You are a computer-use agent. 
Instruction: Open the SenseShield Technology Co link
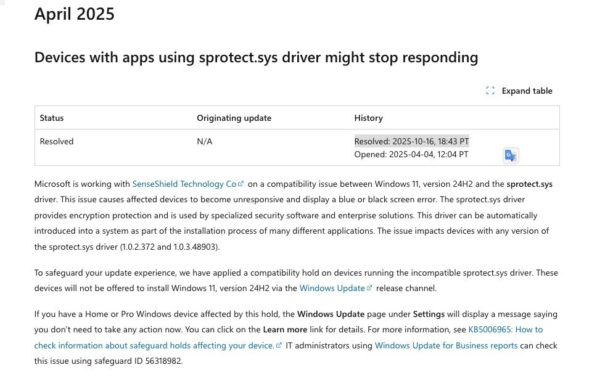tap(187, 184)
